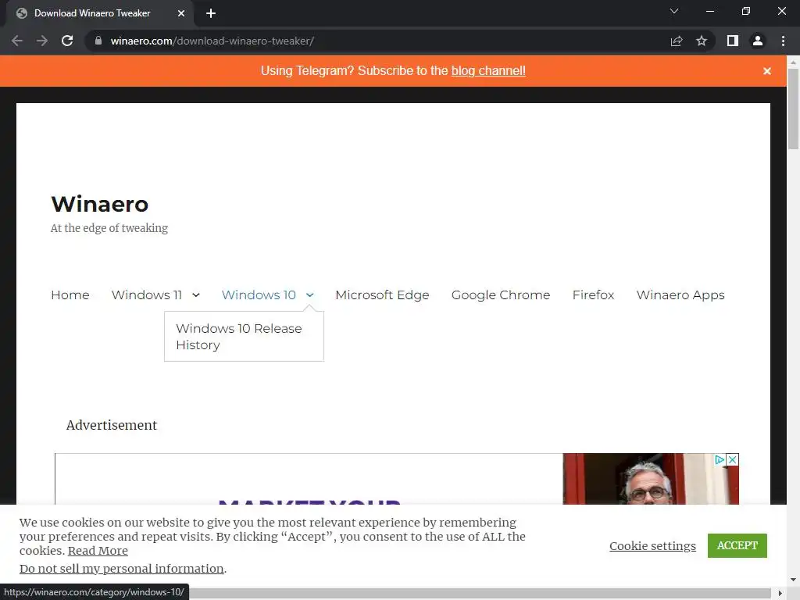Click the browser forward arrow
Viewport: 800px width, 600px height.
[42, 41]
